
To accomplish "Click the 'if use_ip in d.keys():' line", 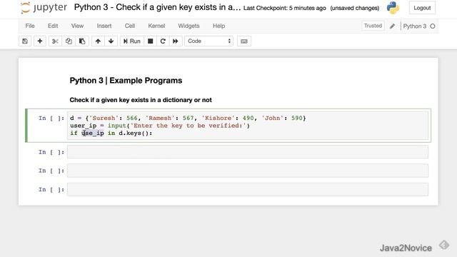I will (111, 133).
